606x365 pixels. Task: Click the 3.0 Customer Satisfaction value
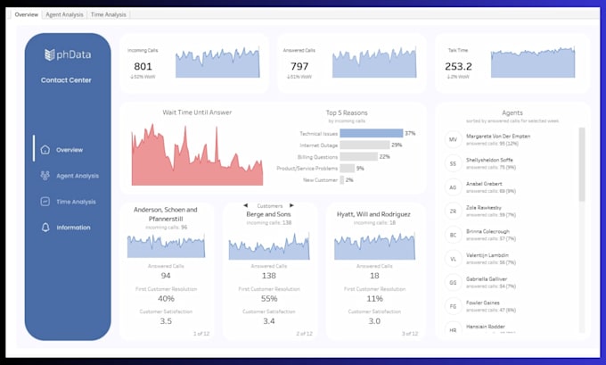click(x=374, y=321)
